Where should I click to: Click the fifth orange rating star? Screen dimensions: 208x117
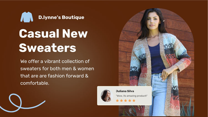[134, 101]
